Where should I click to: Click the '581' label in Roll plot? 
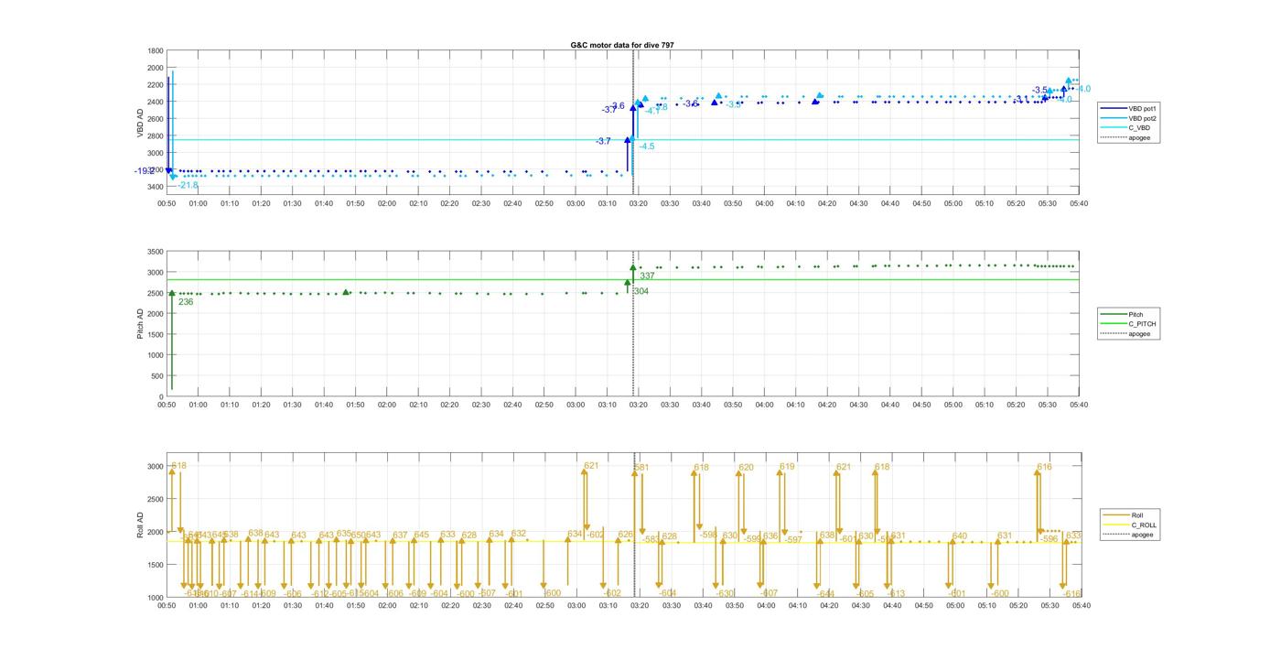pyautogui.click(x=641, y=468)
